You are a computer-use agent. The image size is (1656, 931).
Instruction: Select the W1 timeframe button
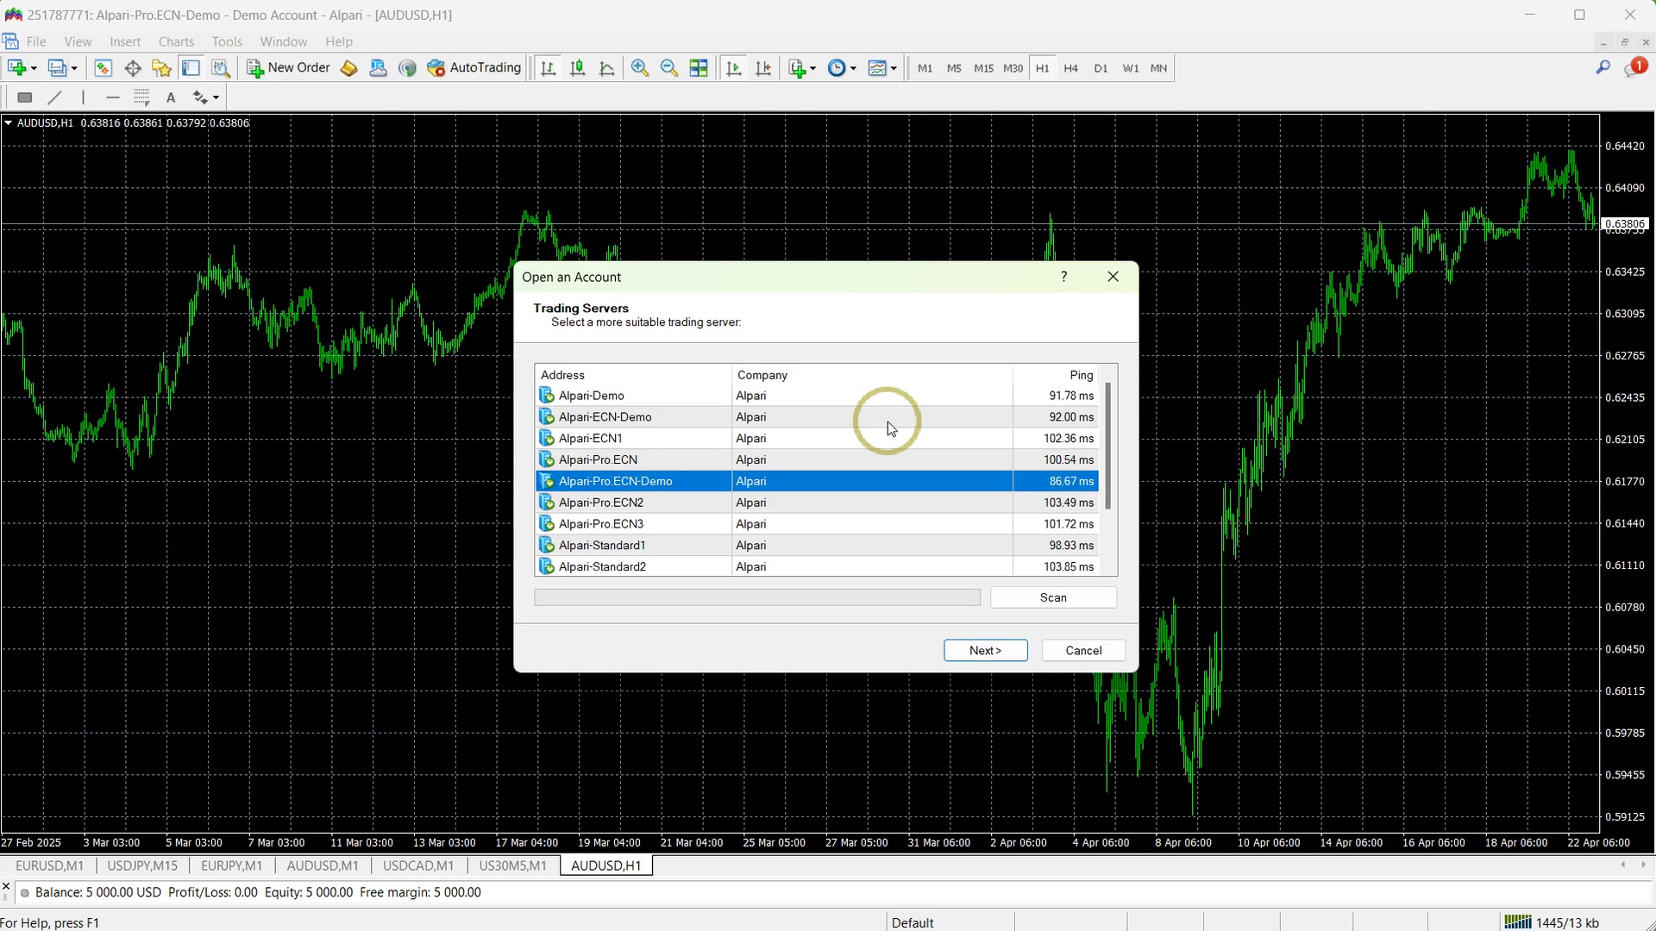tap(1130, 68)
